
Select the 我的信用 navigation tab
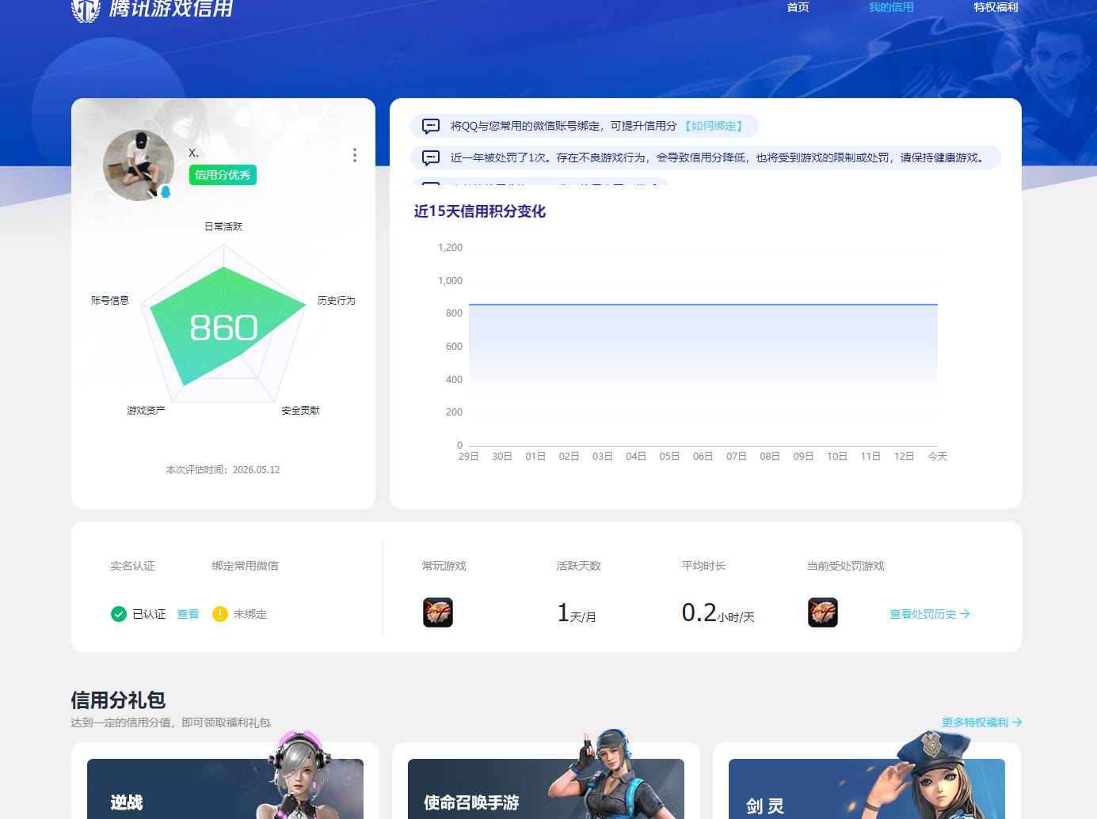tap(891, 7)
